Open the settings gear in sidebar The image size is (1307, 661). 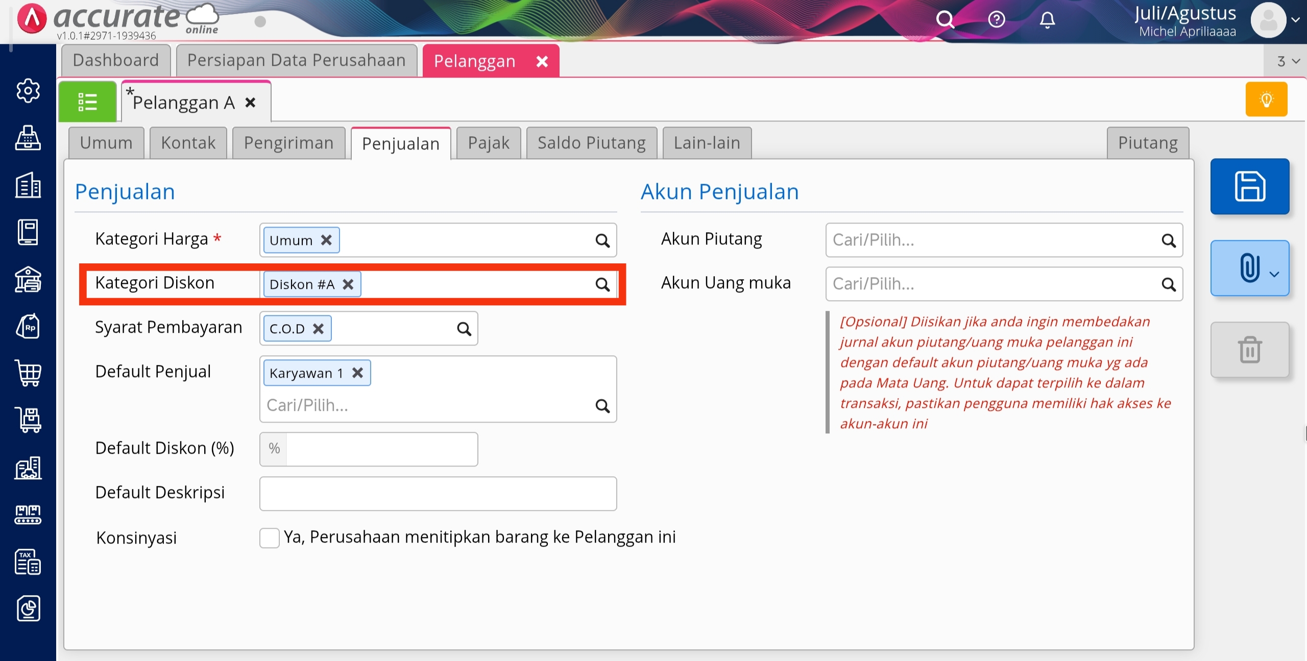click(x=28, y=91)
